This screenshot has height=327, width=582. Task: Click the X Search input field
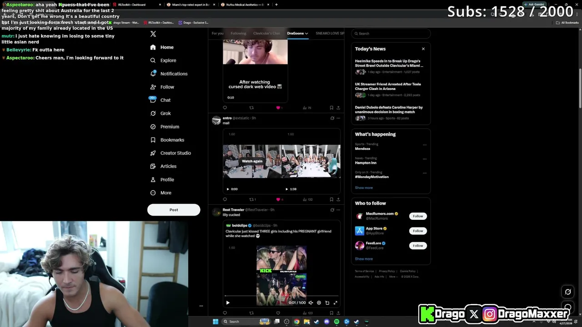tap(391, 34)
